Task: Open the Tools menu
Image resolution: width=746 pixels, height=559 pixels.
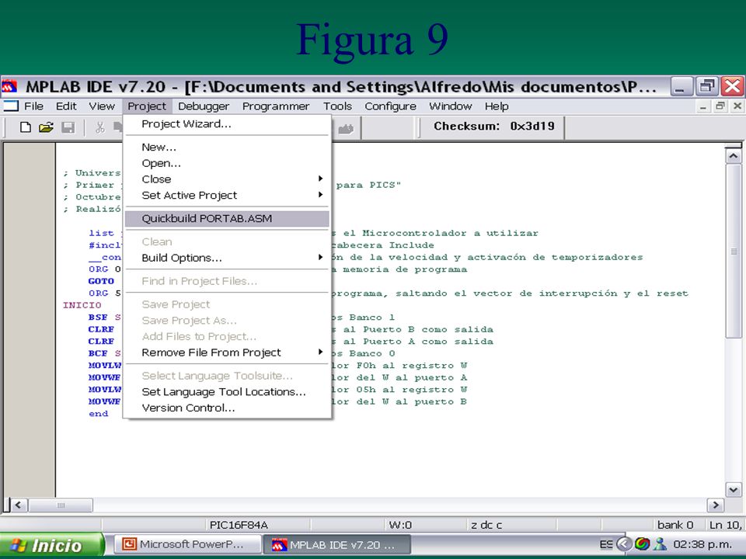Action: pyautogui.click(x=338, y=106)
